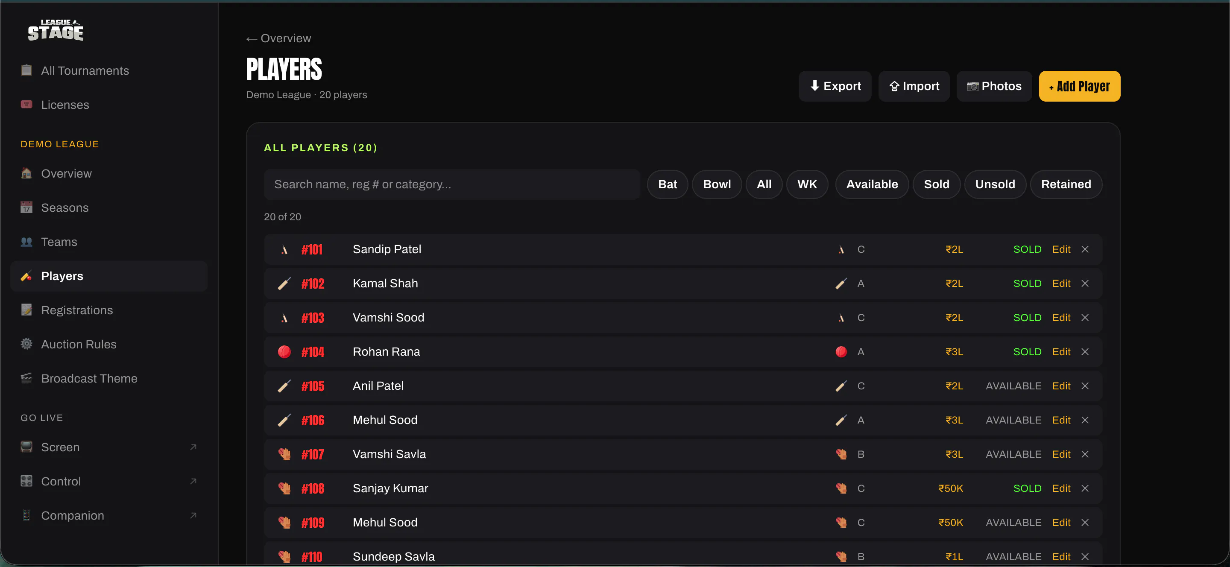Screen dimensions: 1230x567
Task: Delete Anil Patel with the X icon
Action: coord(1085,386)
